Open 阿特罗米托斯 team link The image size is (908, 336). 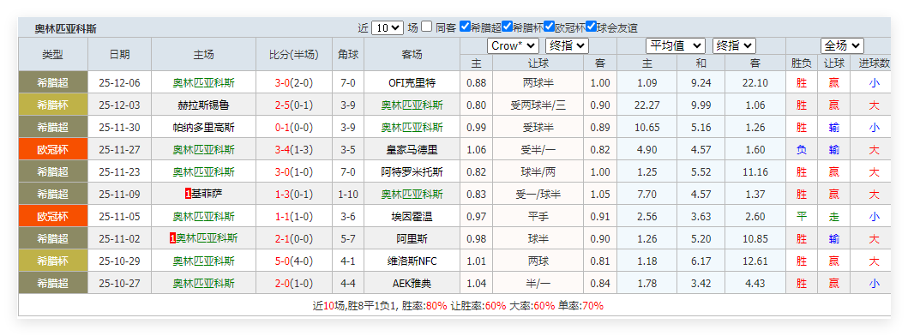(412, 172)
